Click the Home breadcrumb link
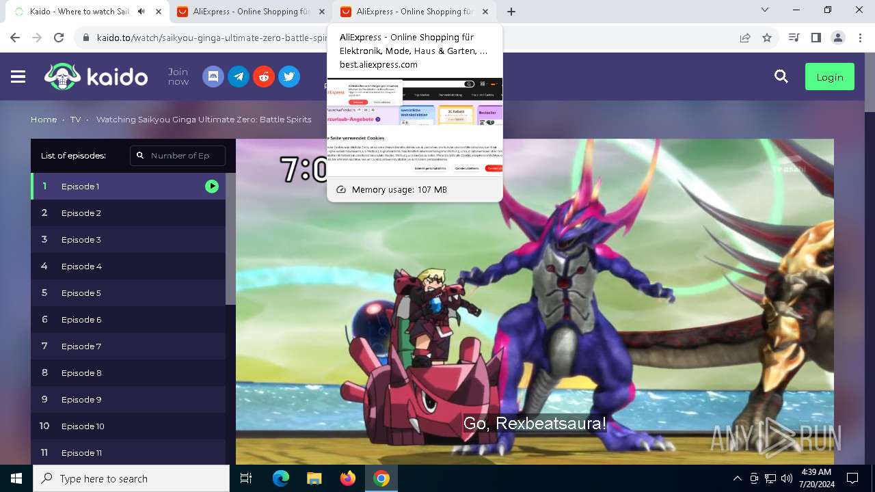 pos(44,119)
